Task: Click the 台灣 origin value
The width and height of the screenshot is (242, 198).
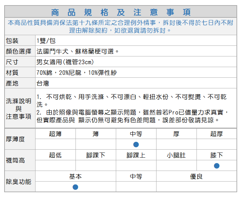Action: tap(43, 83)
